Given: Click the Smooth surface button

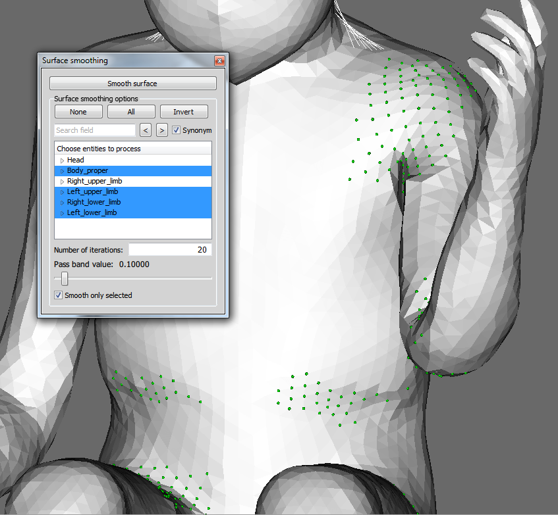Looking at the screenshot, I should (132, 84).
